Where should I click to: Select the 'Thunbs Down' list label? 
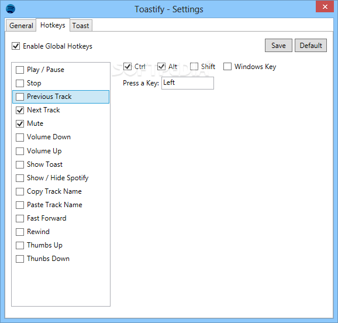[x=48, y=259]
